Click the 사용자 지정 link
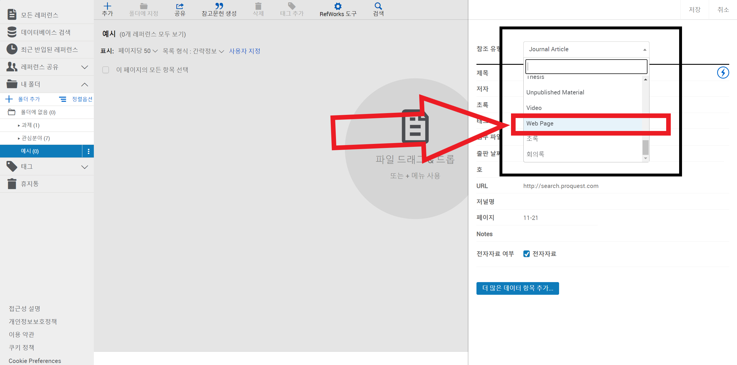737x365 pixels. (244, 51)
